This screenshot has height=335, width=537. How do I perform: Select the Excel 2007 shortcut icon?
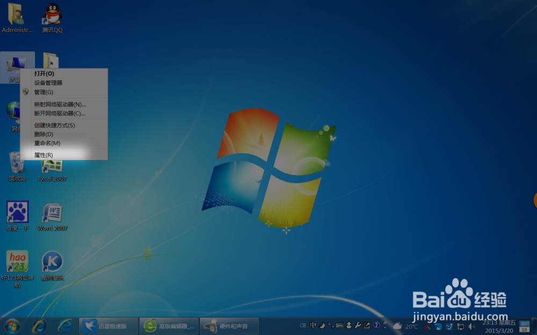tap(53, 170)
